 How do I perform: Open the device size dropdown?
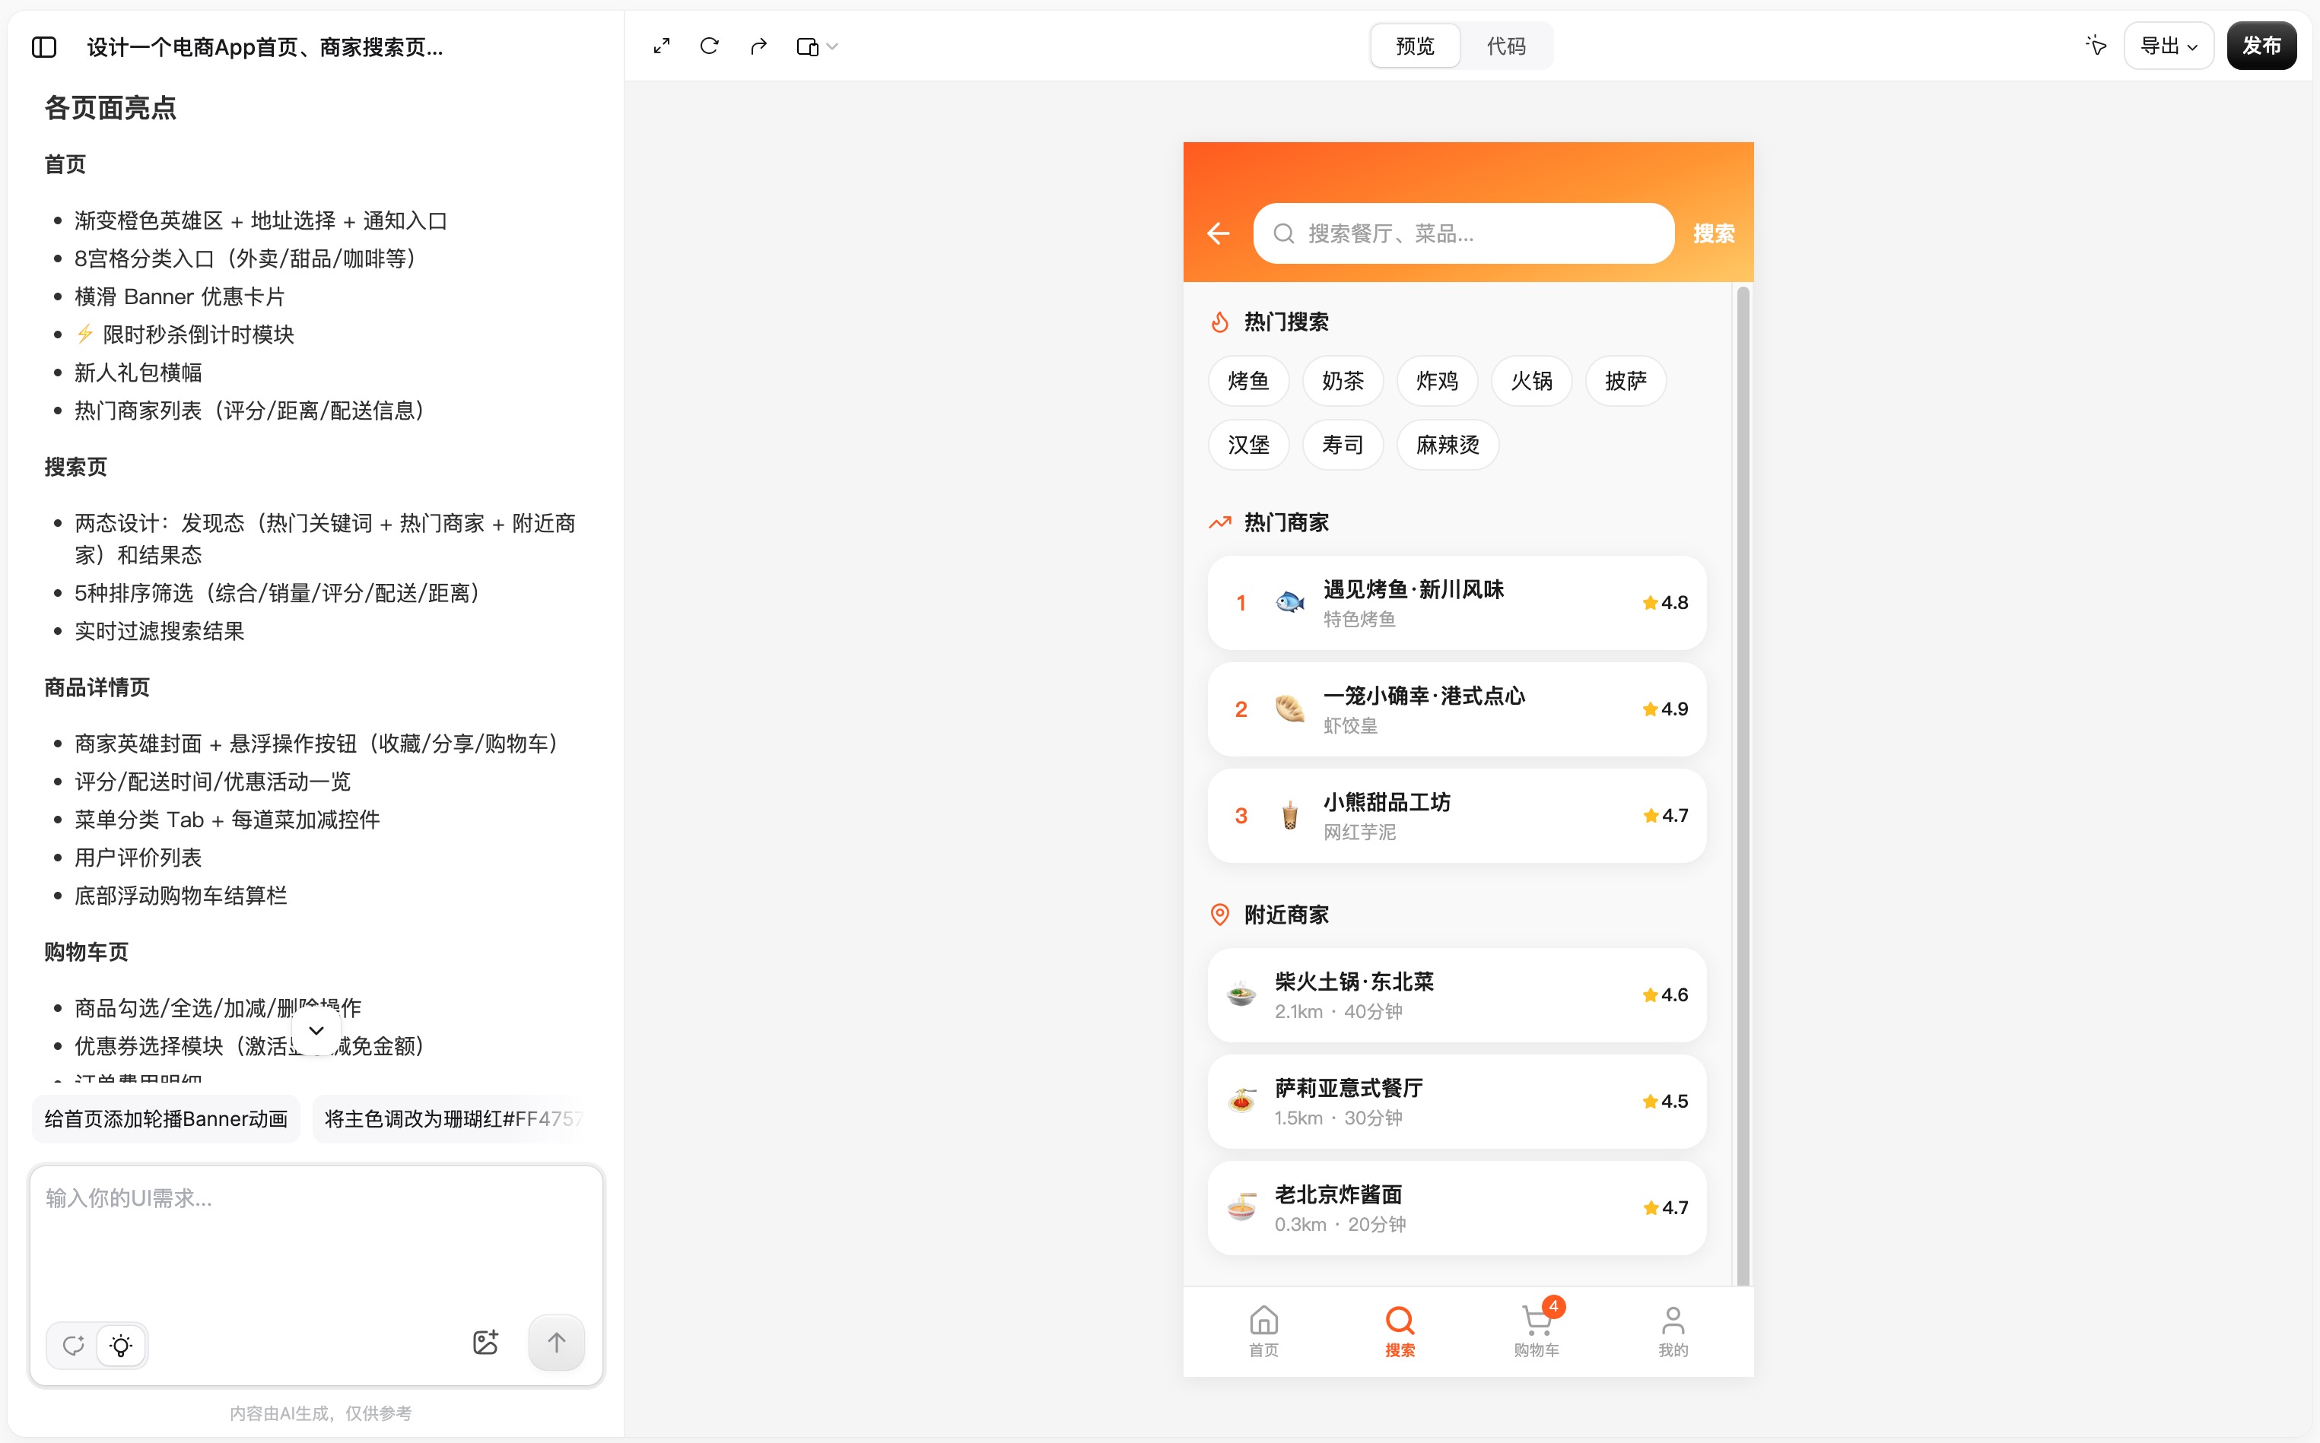[x=817, y=46]
